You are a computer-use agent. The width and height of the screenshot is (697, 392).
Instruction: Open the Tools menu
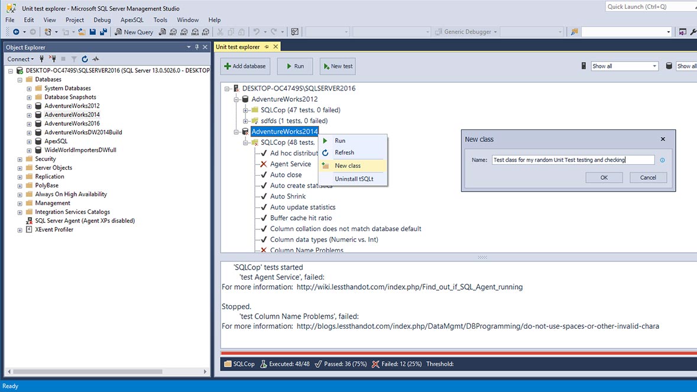[x=160, y=20]
